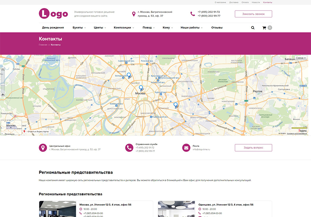Click the info@stop-time.ru email link

[201, 149]
